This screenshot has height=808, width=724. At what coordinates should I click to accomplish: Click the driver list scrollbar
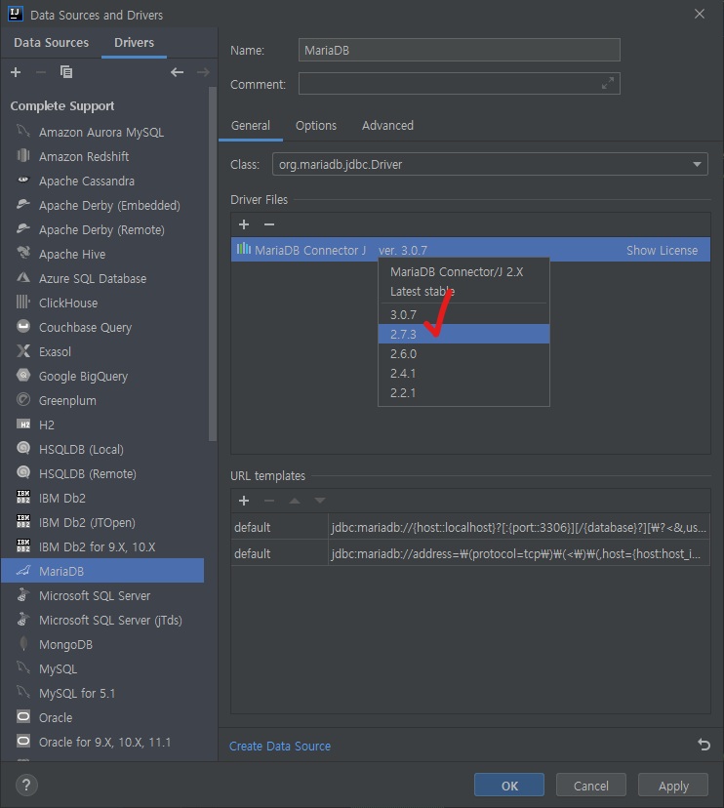click(213, 263)
